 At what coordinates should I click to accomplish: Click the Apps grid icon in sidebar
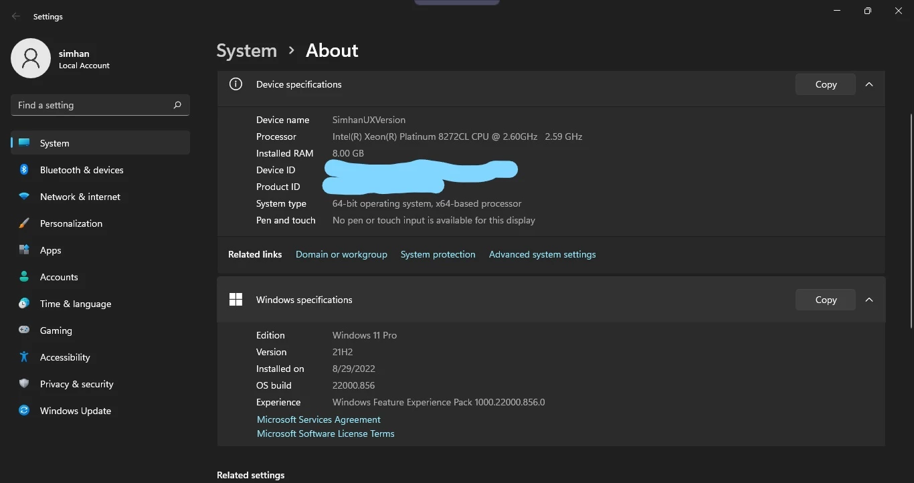coord(24,250)
